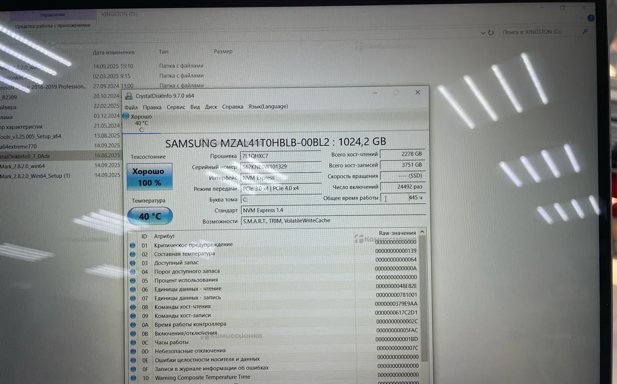617x384 pixels.
Task: Select the a64extreme770 item in Explorer
Action: 18,146
